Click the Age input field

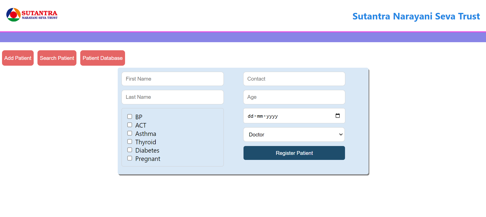(x=294, y=97)
